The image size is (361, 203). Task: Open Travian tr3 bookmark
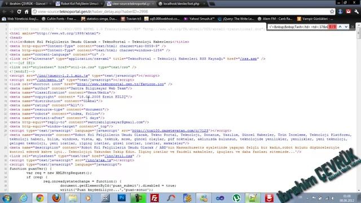[131, 19]
